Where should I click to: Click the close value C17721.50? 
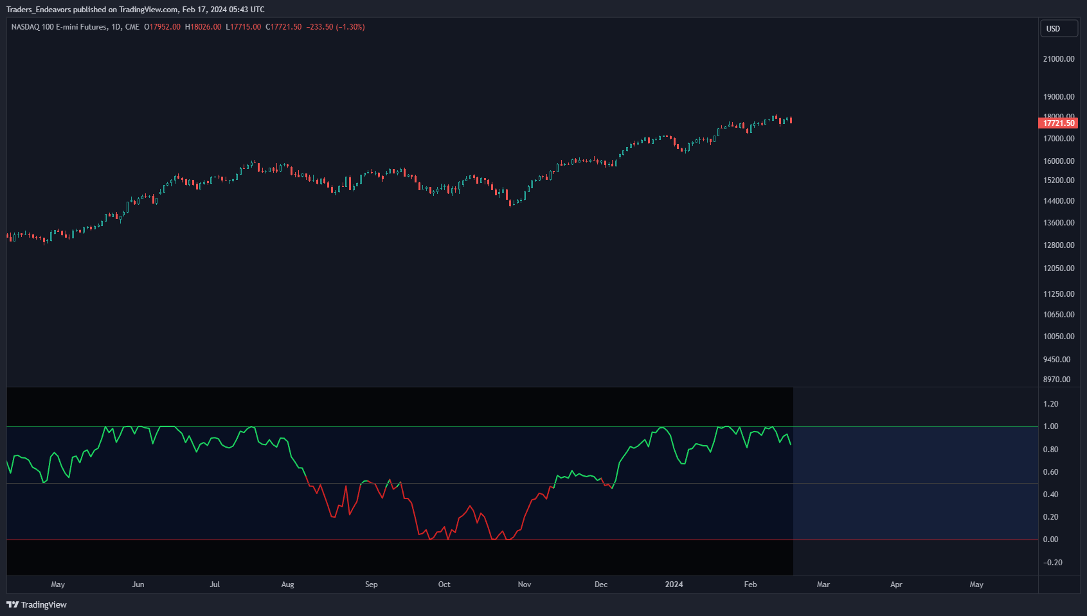(283, 27)
